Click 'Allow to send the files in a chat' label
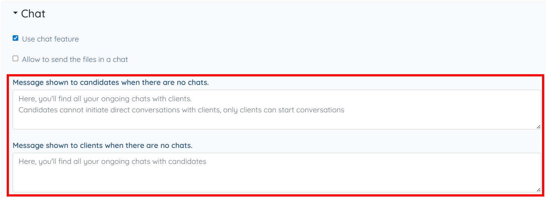546x198 pixels. (75, 59)
